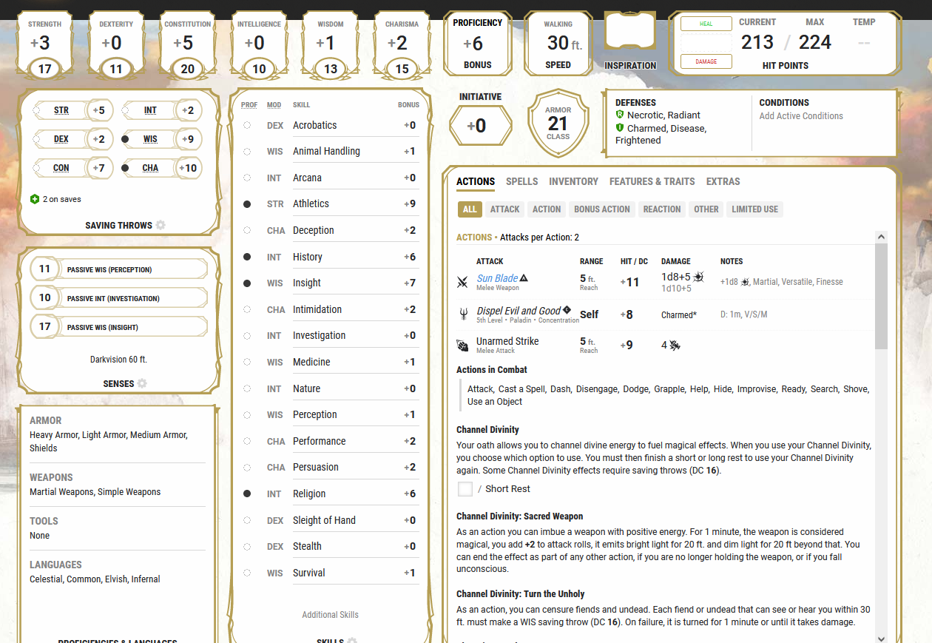The height and width of the screenshot is (643, 932).
Task: Click the Charisma ability score box
Action: point(402,44)
